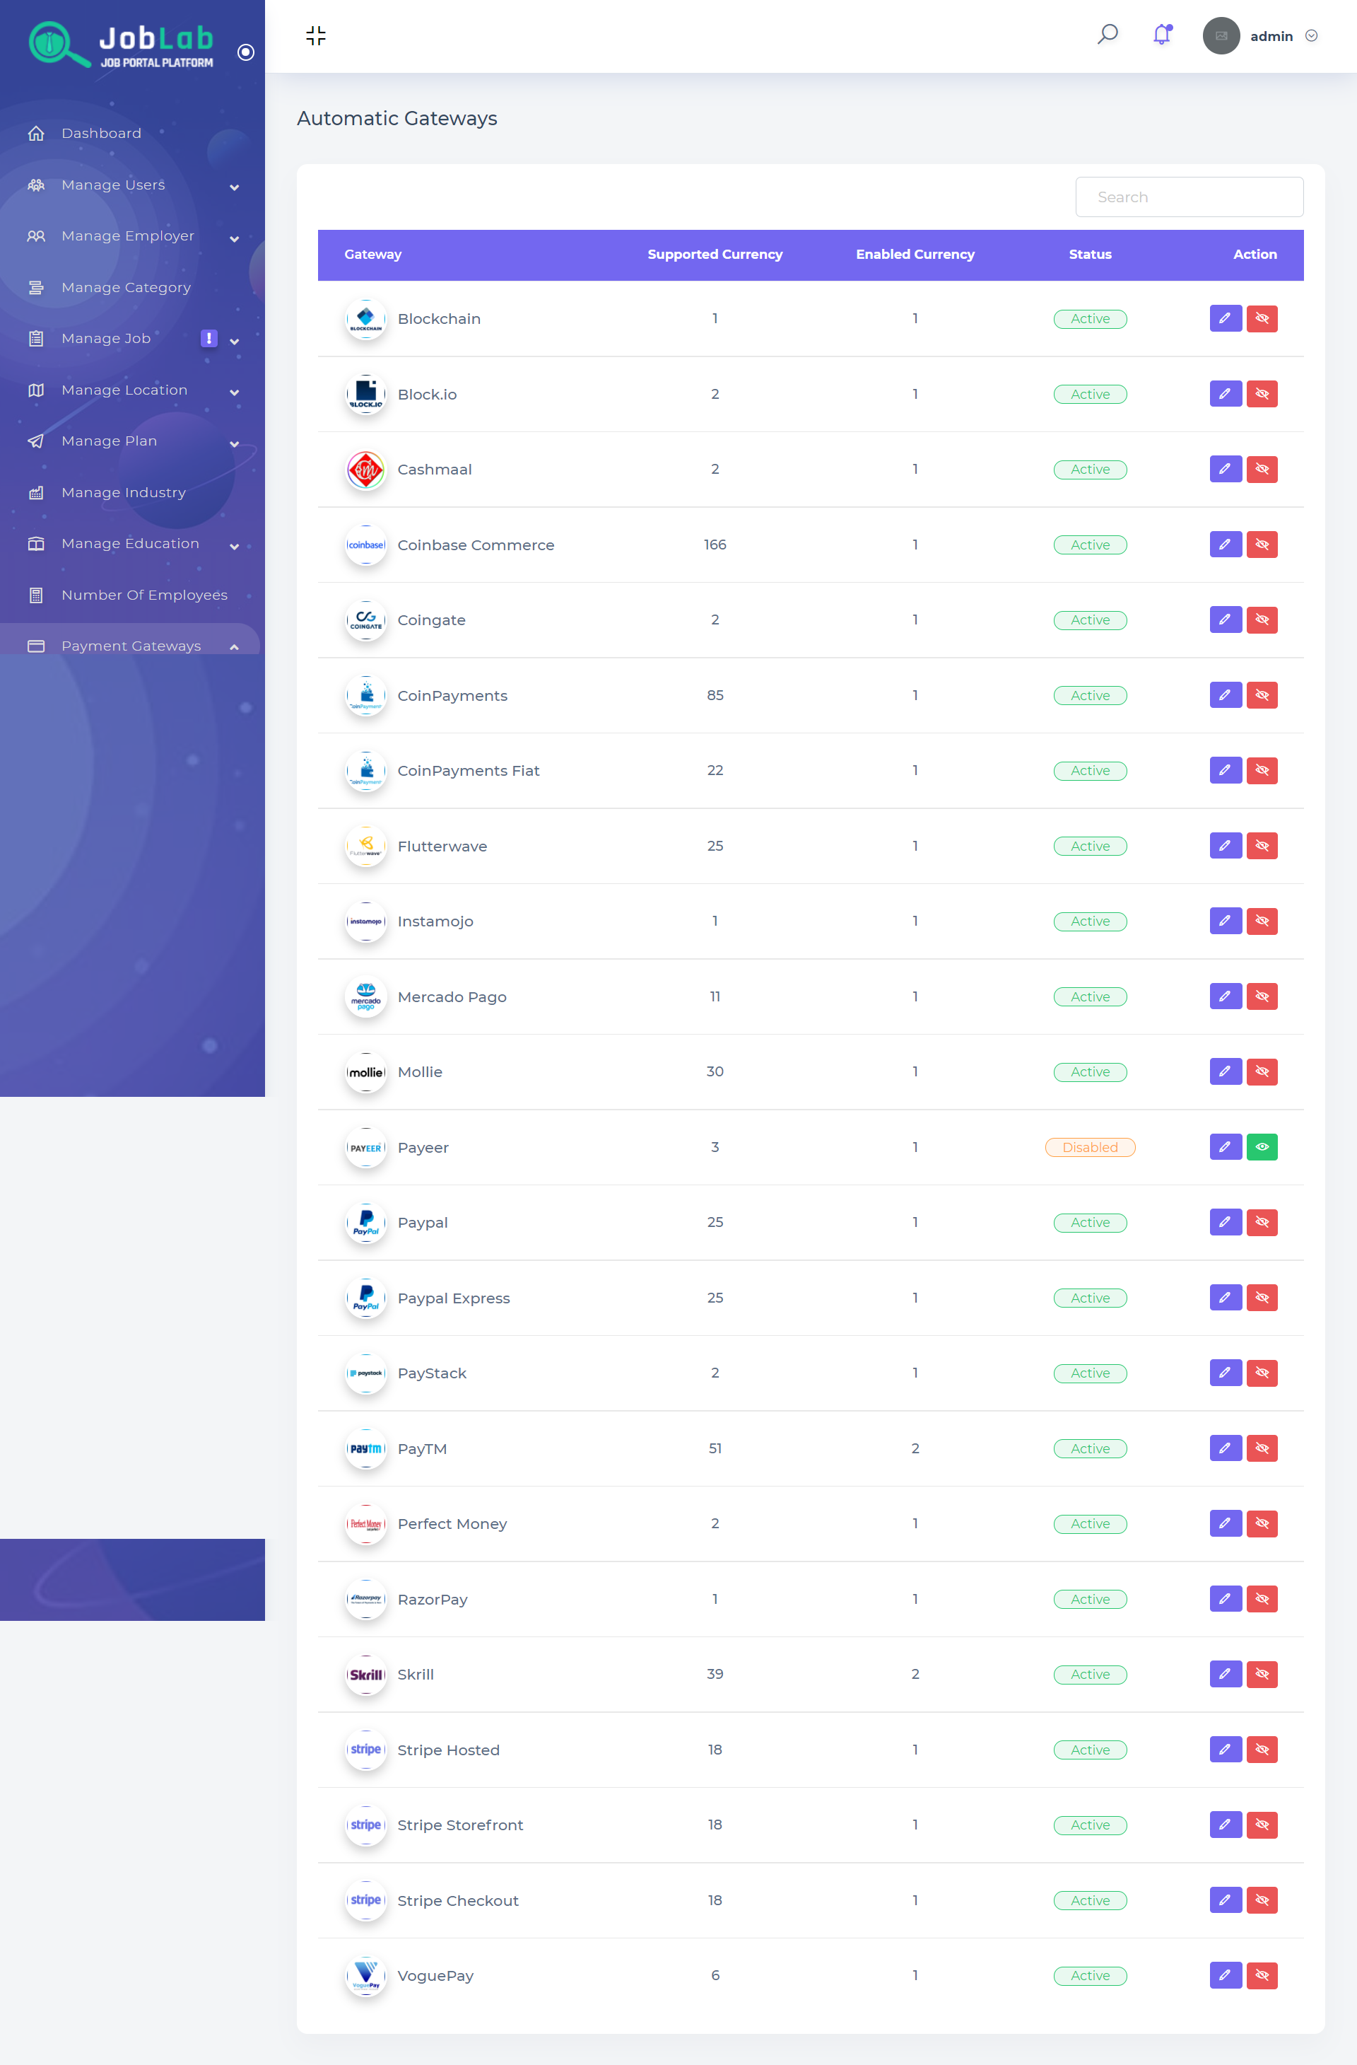Enable the Payeer gateway with the green eye icon
Screen dimensions: 1357x2065
tap(1262, 1146)
